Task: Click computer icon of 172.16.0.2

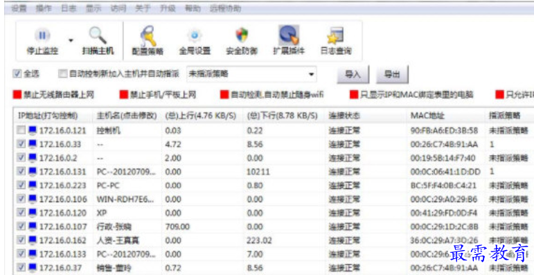Action: tap(33, 158)
